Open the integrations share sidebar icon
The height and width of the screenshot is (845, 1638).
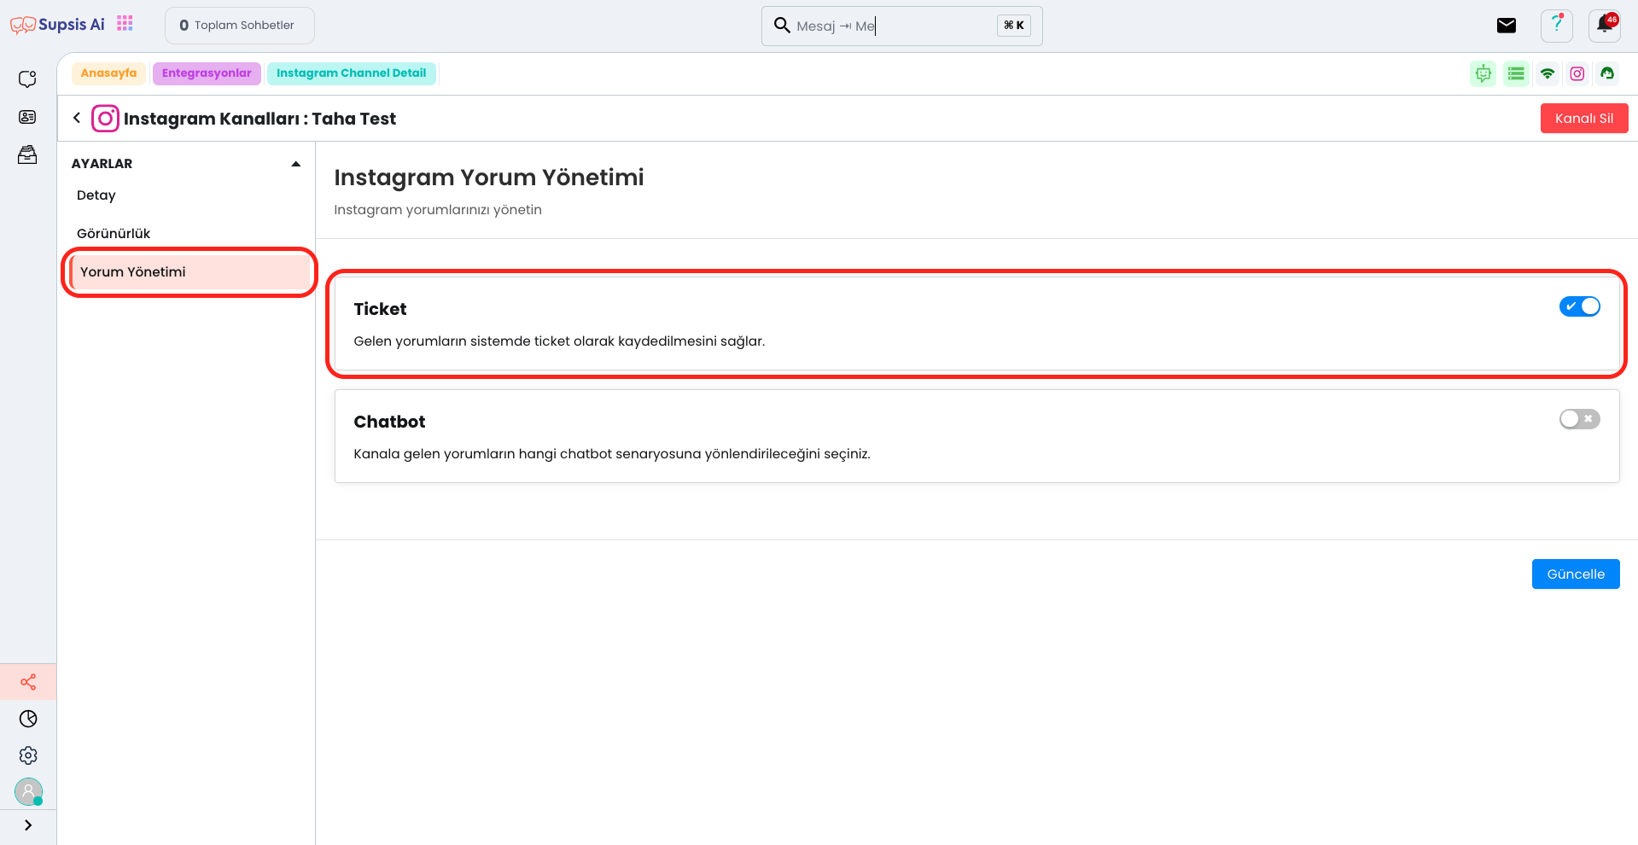(28, 682)
